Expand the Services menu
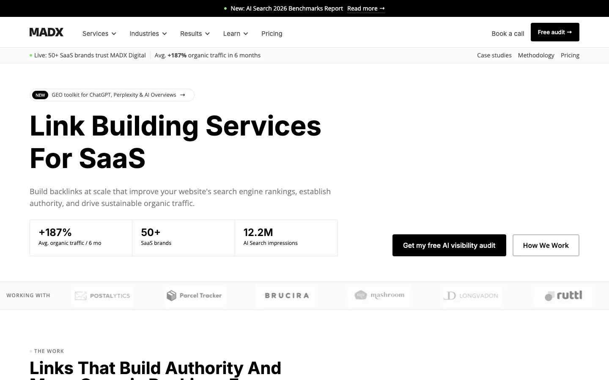 99,34
